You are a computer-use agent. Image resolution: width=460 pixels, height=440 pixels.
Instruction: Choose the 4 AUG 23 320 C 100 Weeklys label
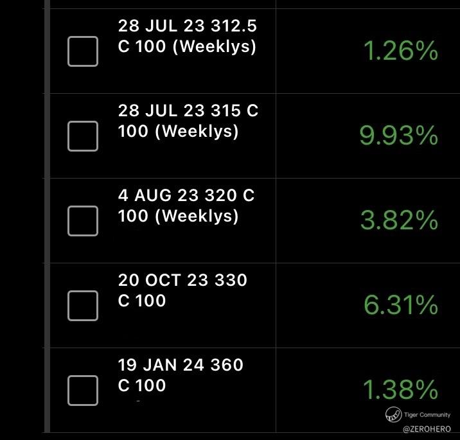(186, 206)
